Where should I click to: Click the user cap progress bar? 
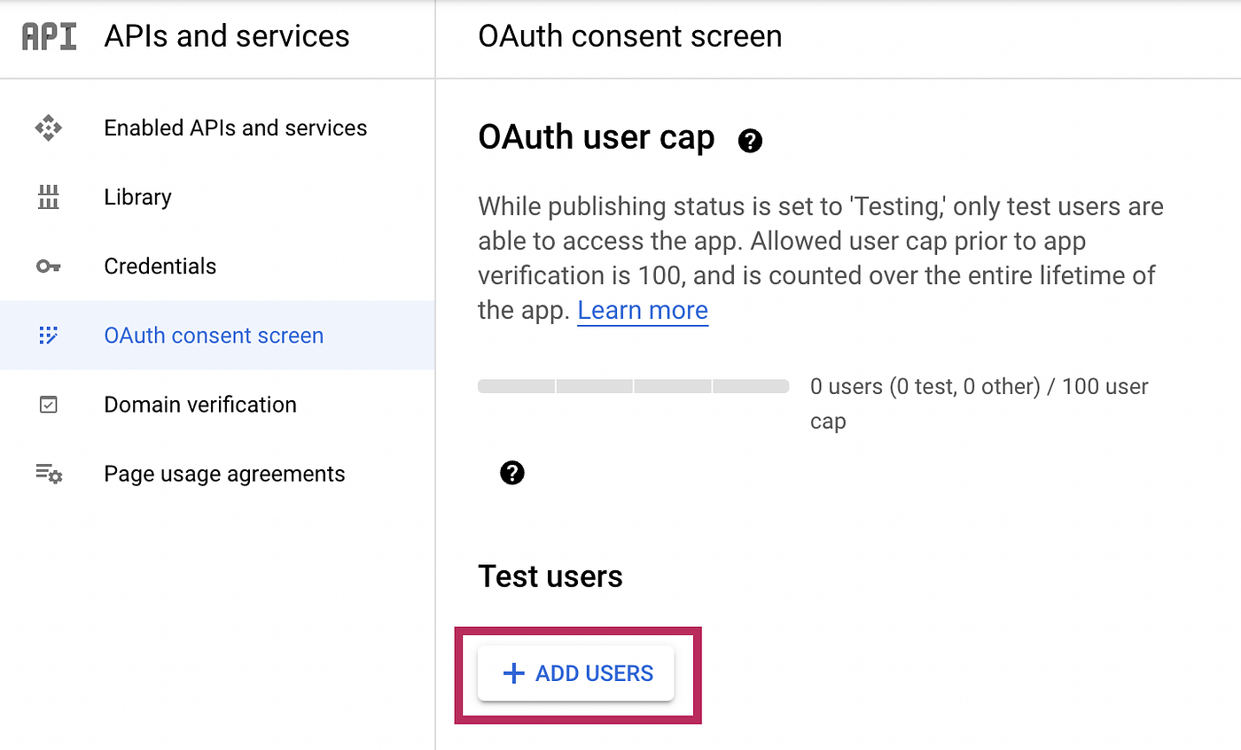click(x=633, y=386)
